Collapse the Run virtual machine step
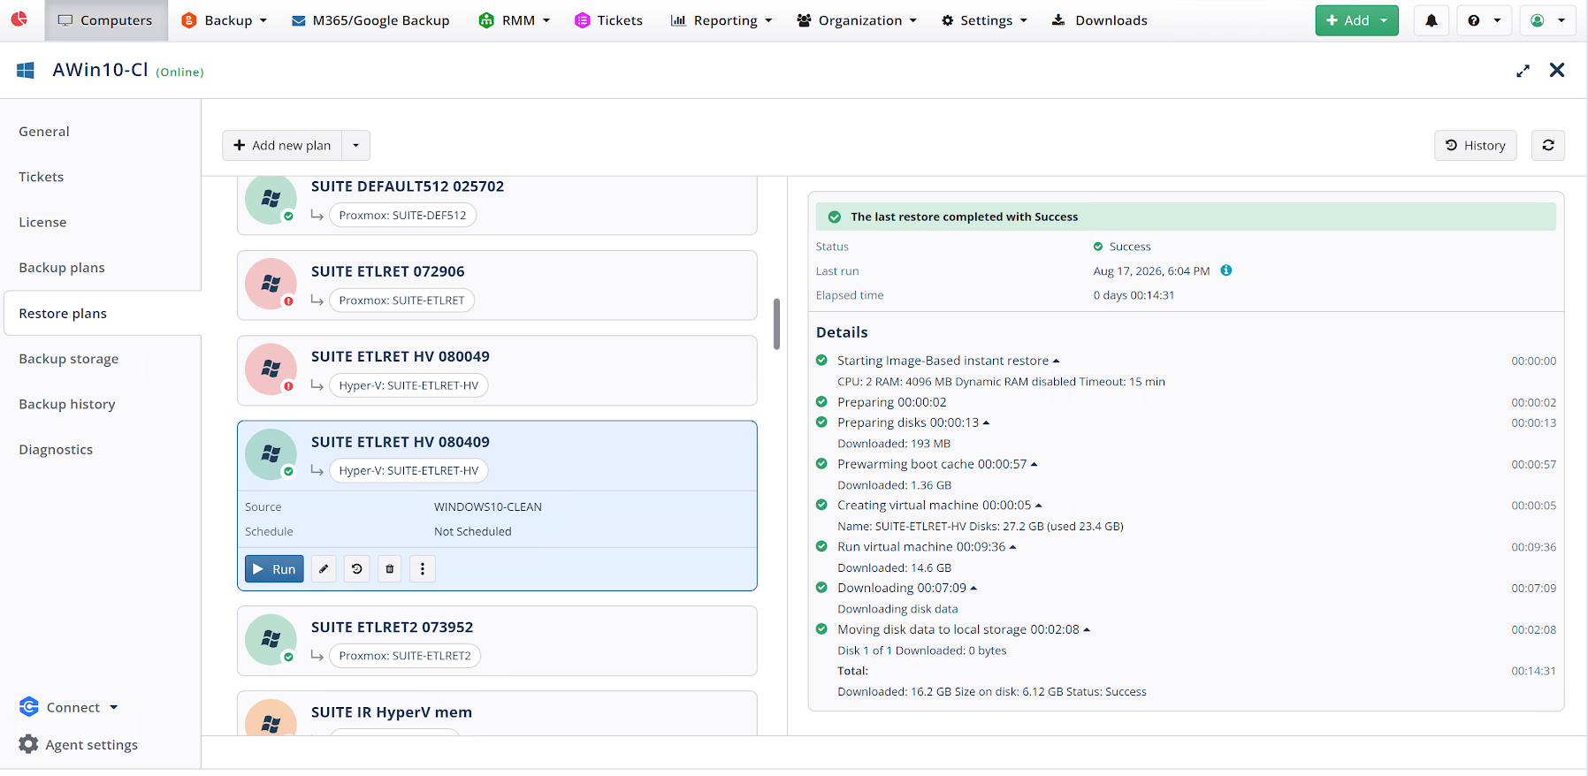The height and width of the screenshot is (776, 1588). [x=1012, y=547]
